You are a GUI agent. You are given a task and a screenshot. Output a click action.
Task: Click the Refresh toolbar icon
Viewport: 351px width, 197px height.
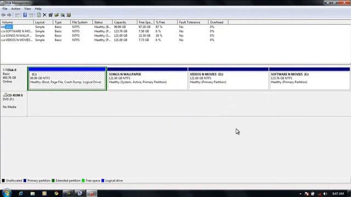pyautogui.click(x=39, y=15)
